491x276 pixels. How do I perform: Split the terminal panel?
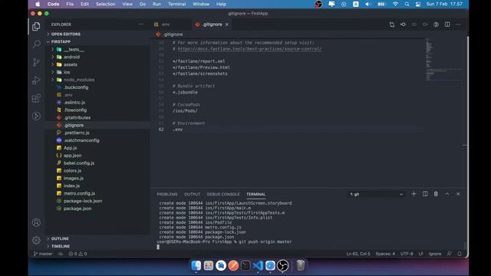click(x=425, y=194)
